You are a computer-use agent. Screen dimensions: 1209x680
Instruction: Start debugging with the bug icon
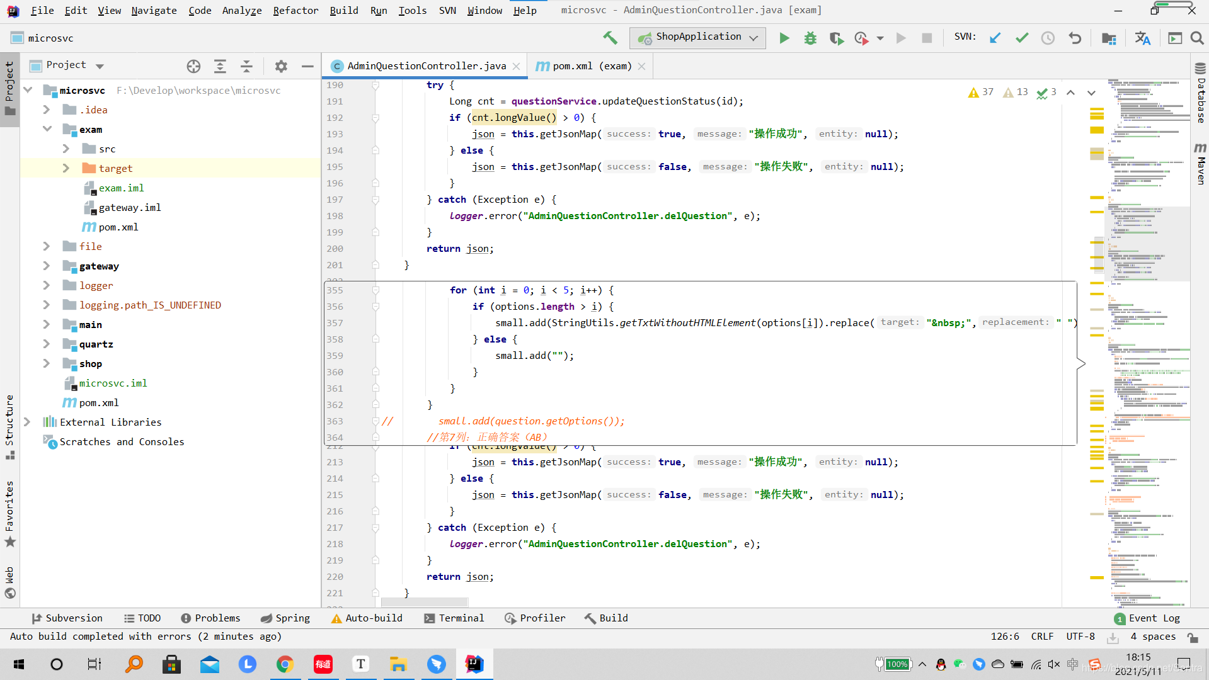810,38
